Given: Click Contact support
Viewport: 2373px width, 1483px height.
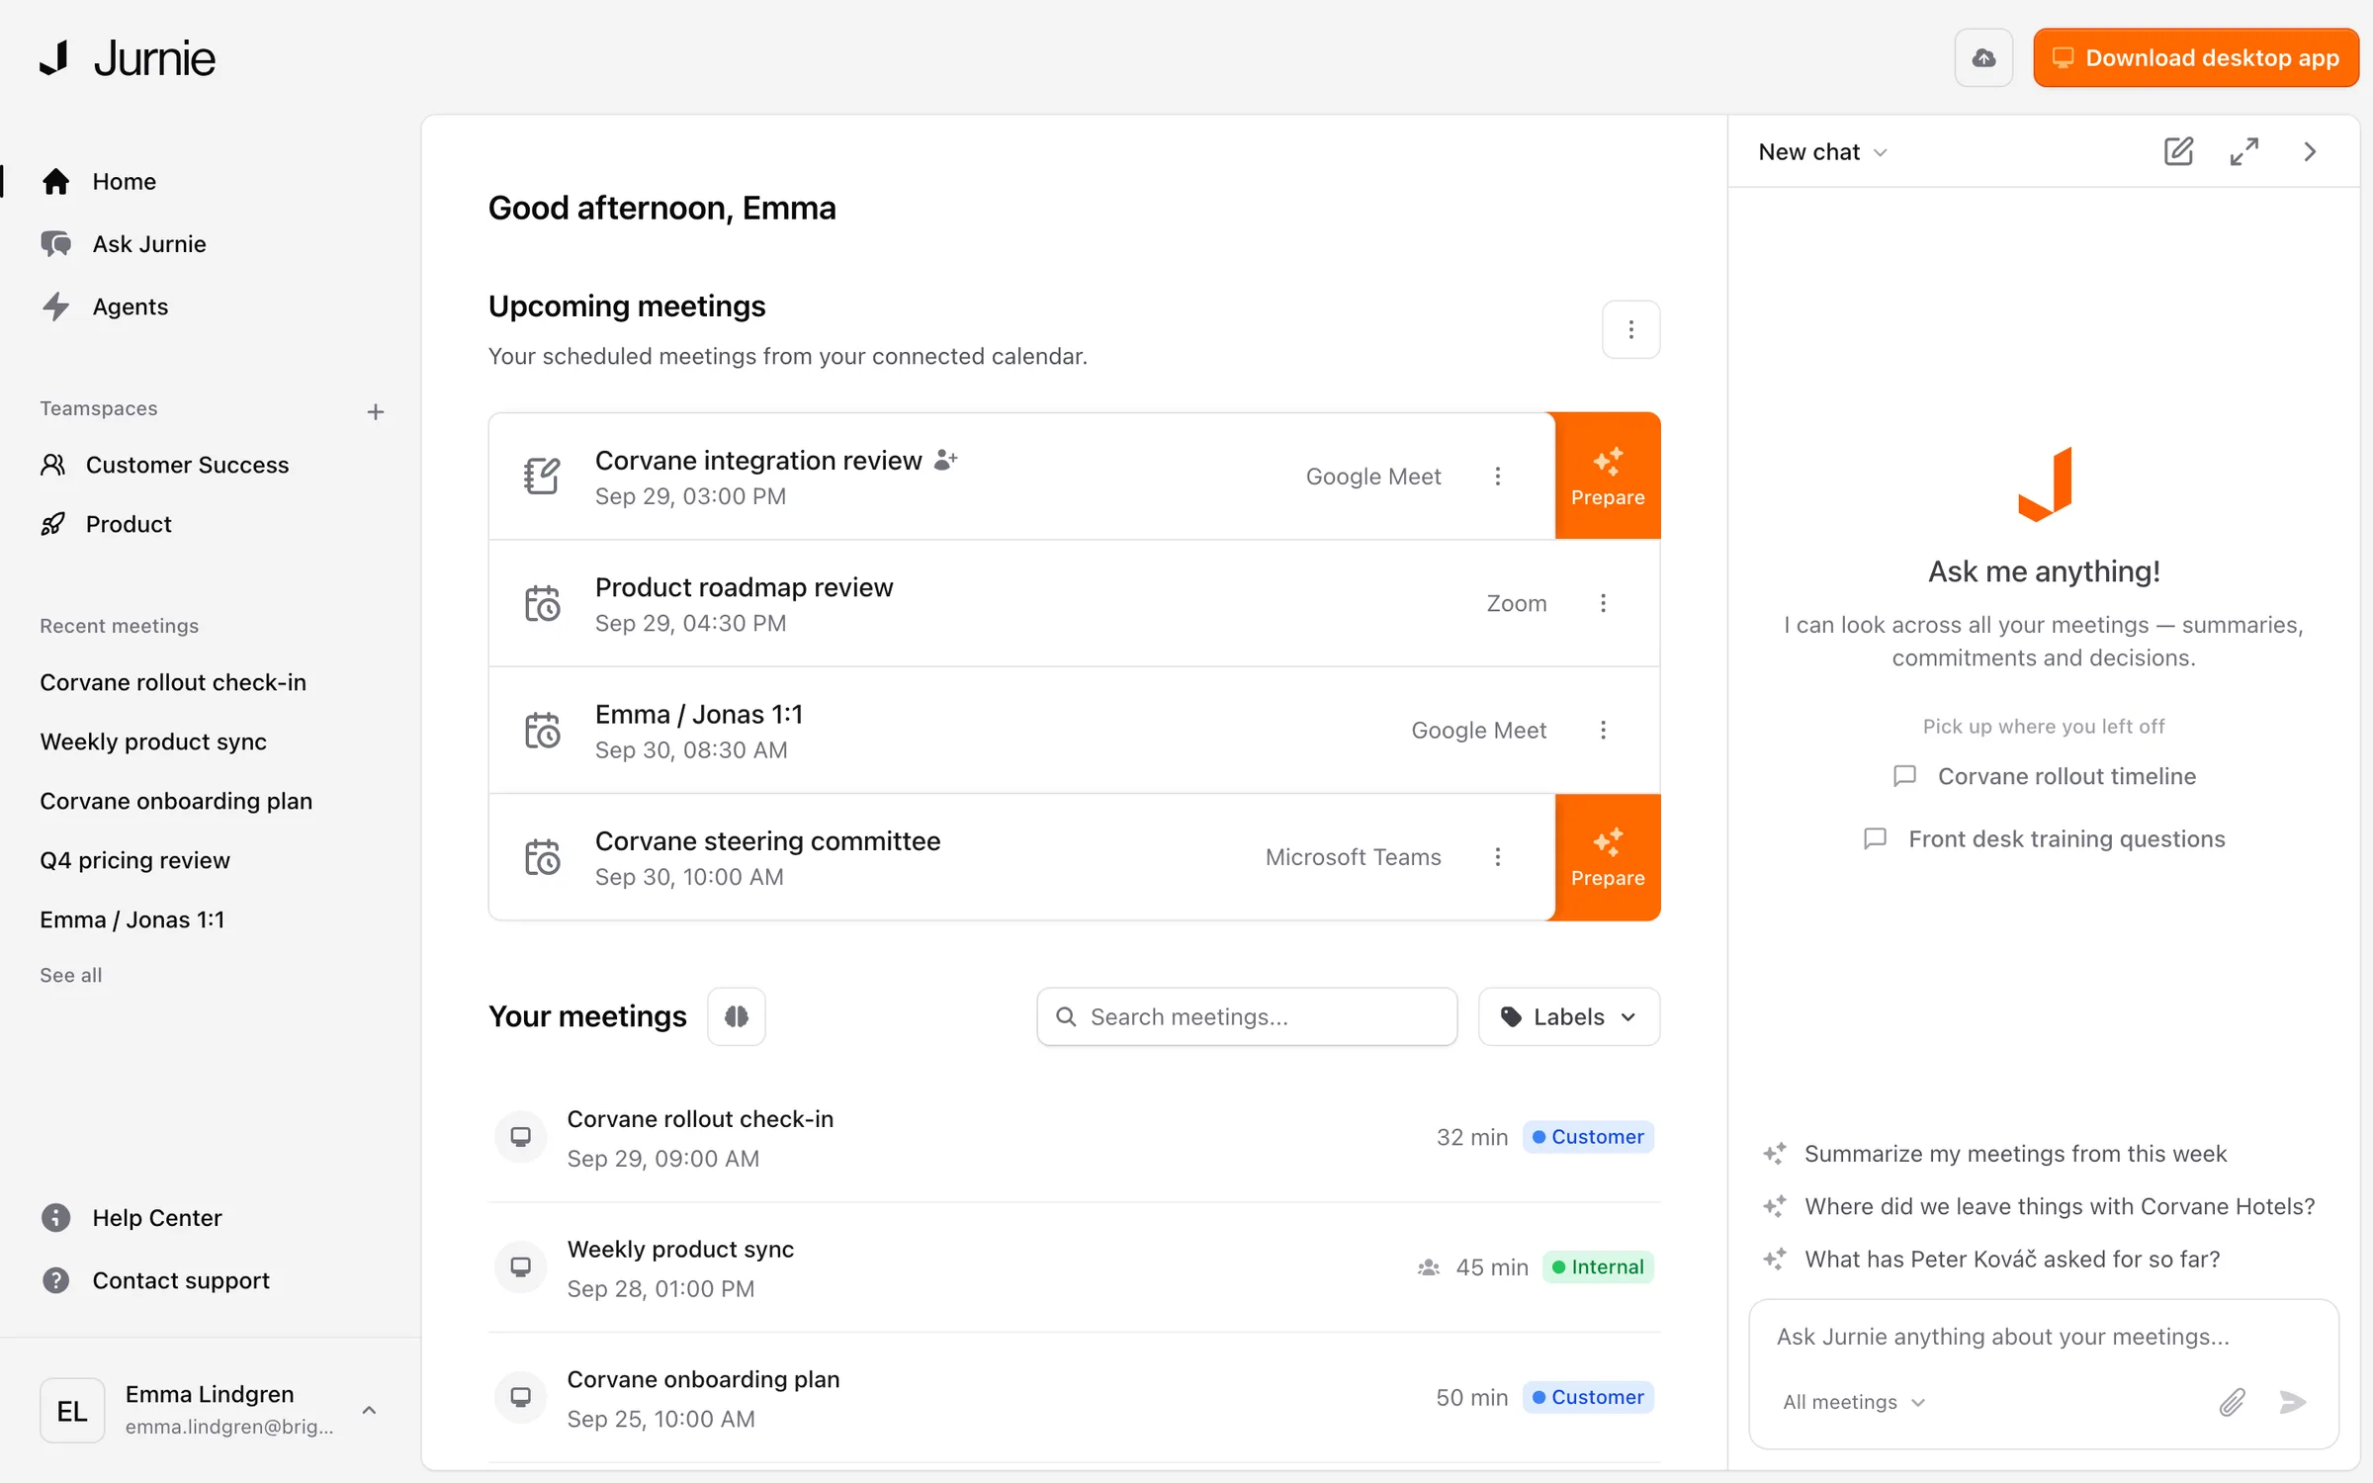Looking at the screenshot, I should click(155, 1280).
